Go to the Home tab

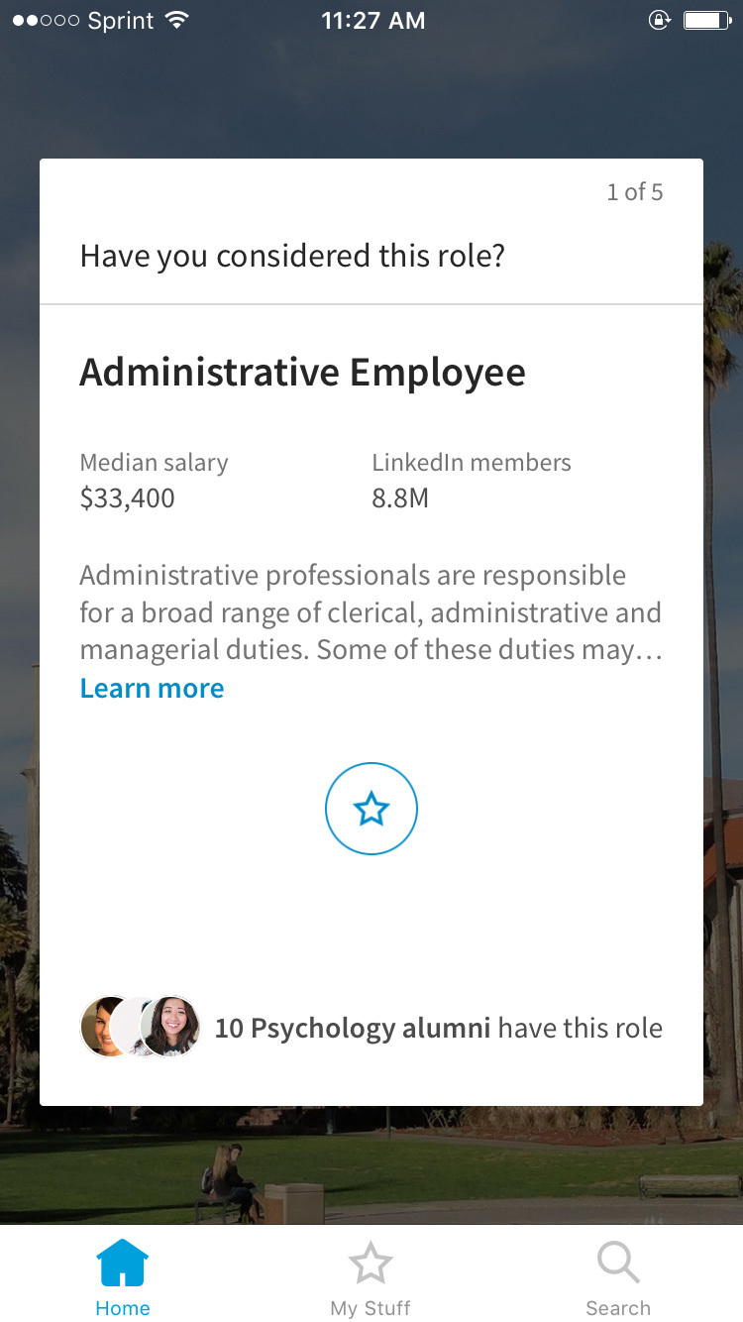123,1278
